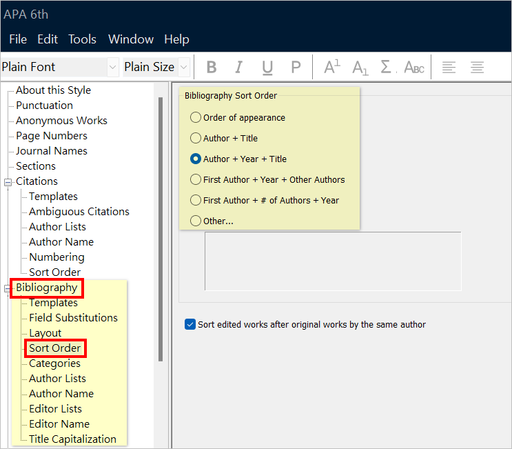Click the tree panel vertical scrollbar
The image size is (512, 449).
[161, 229]
